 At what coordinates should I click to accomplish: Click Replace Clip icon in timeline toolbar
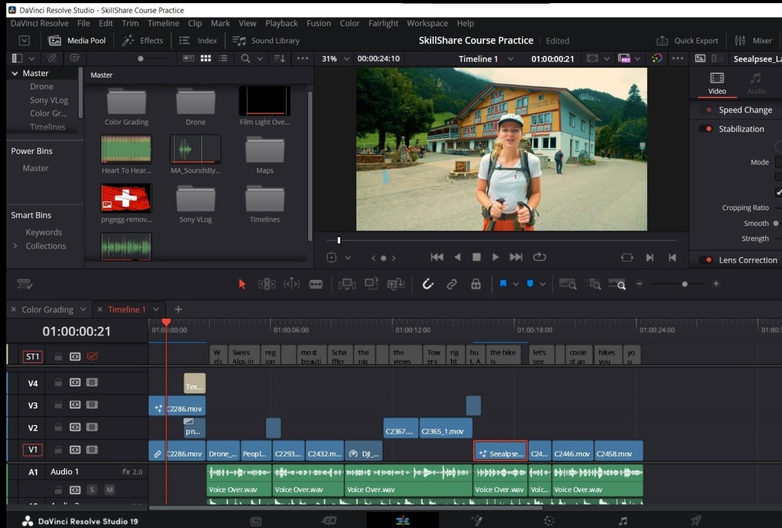coord(396,284)
